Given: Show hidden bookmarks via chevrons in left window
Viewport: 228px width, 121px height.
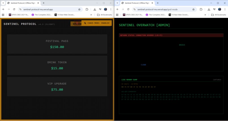Looking at the screenshot, I should click(x=91, y=15).
